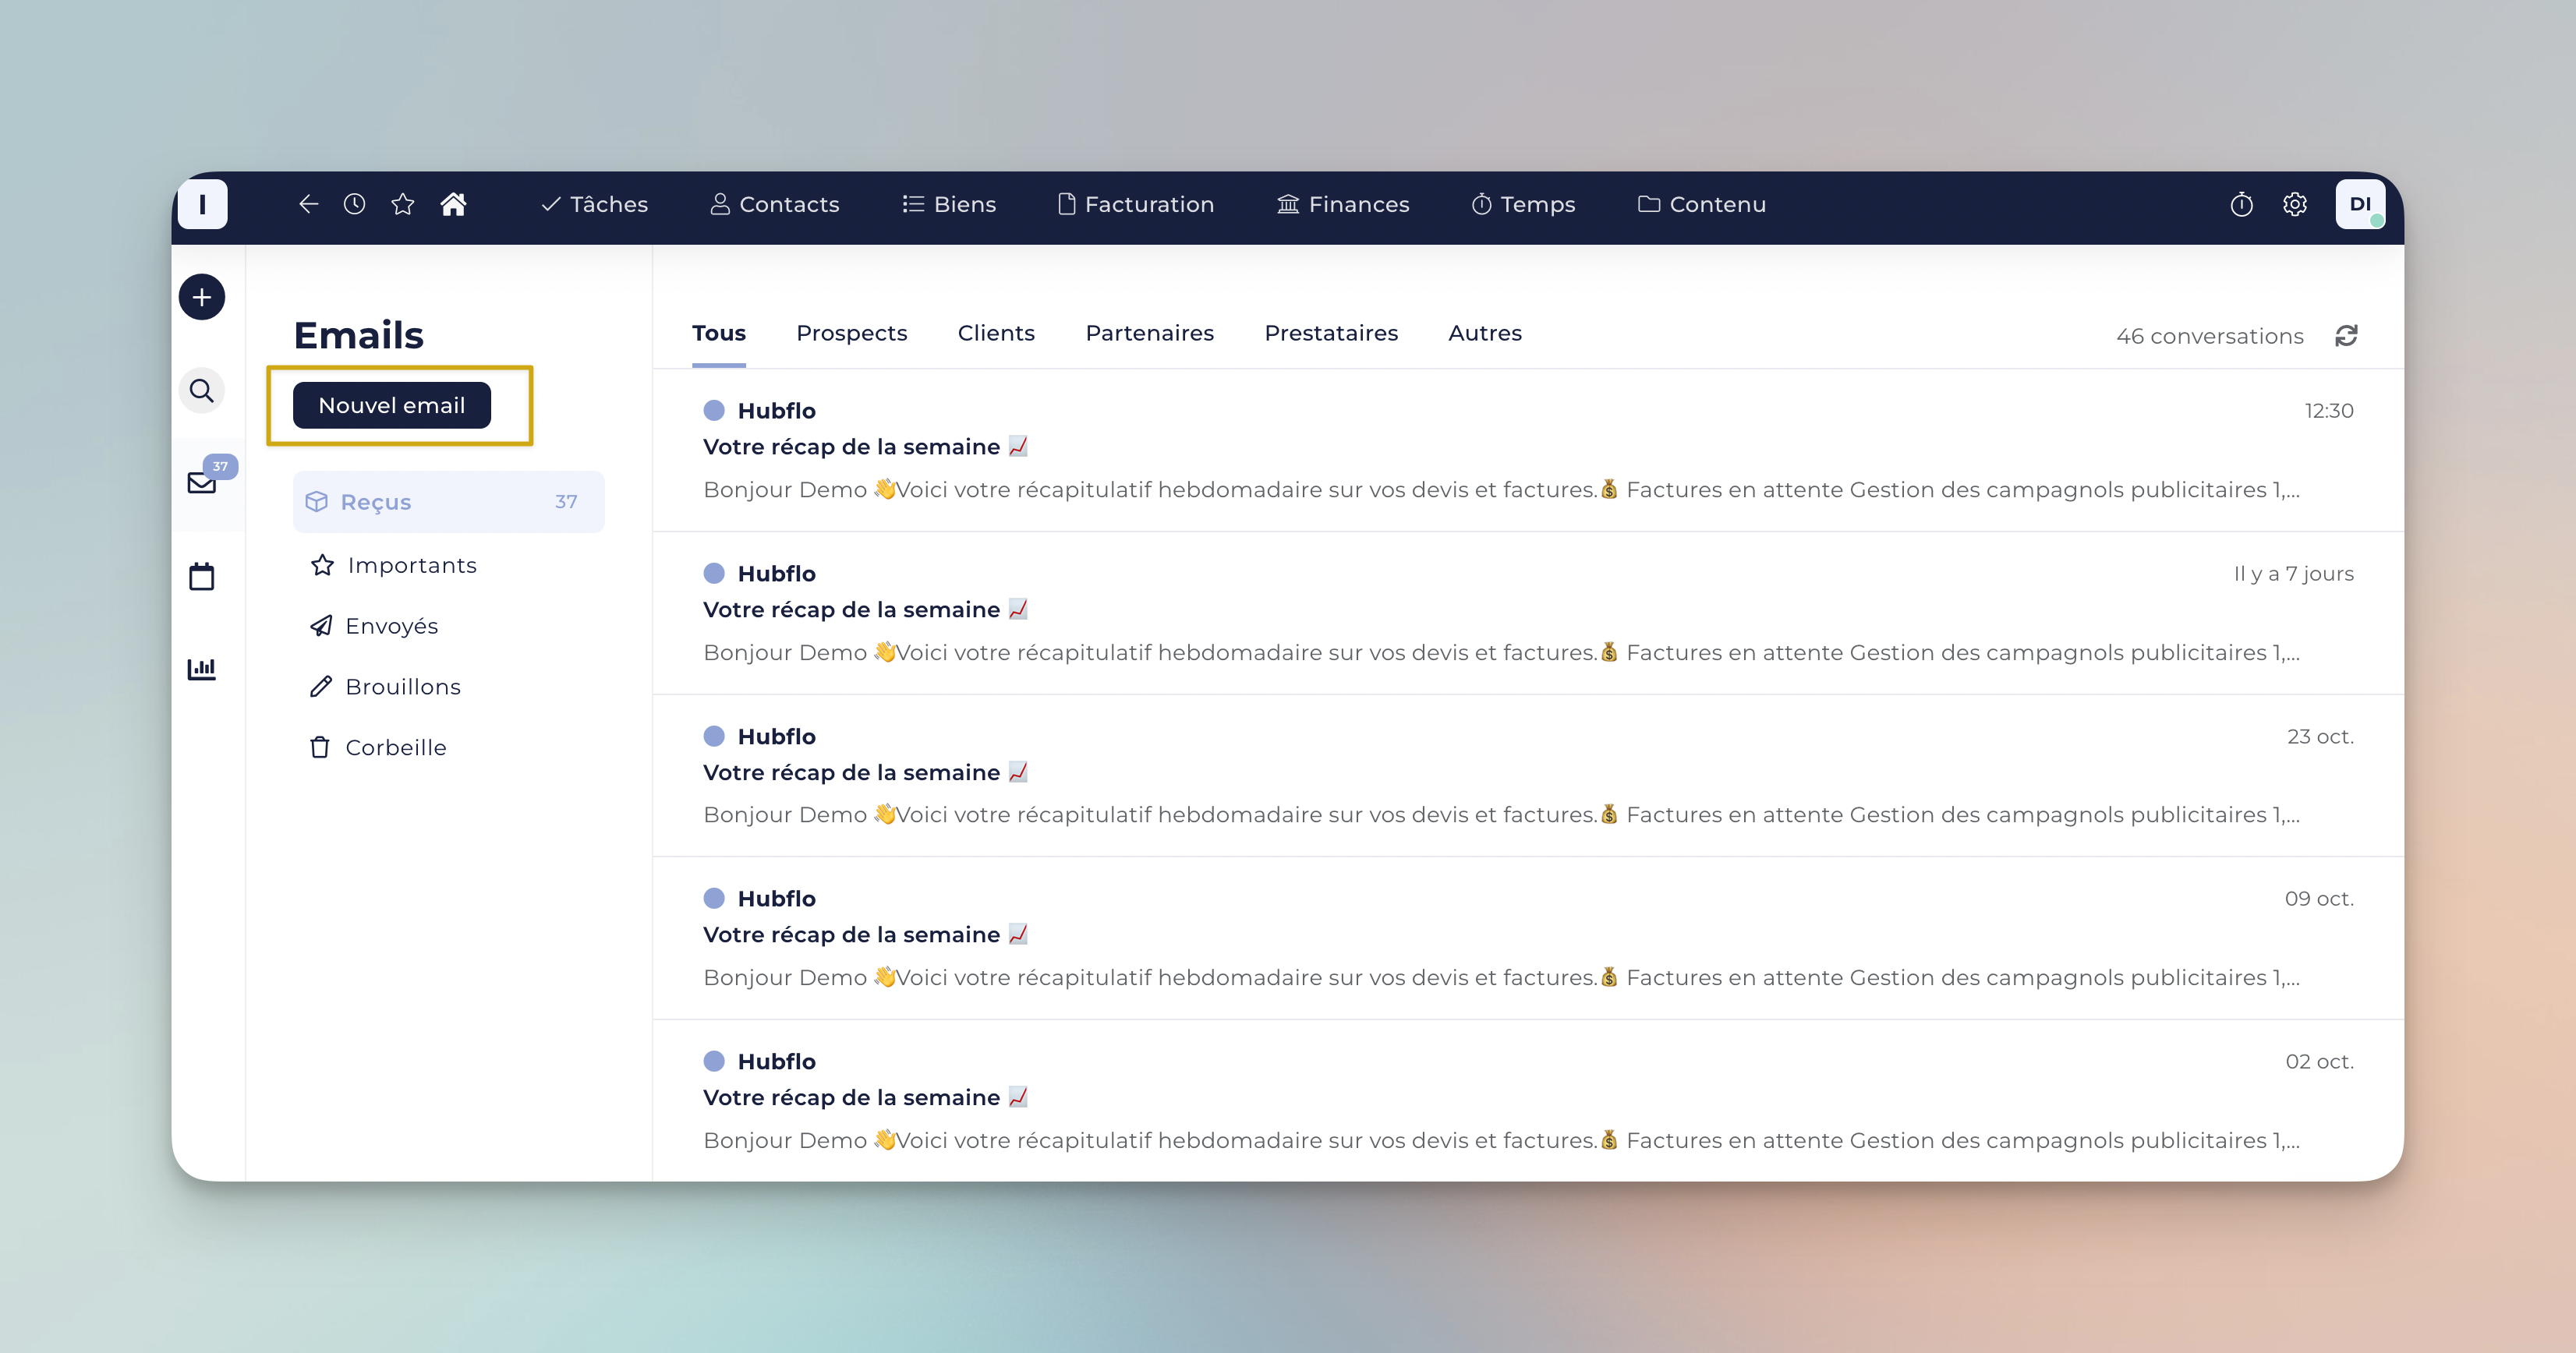Open favorites star icon in top bar
Screen dimensions: 2576x1353
point(402,204)
